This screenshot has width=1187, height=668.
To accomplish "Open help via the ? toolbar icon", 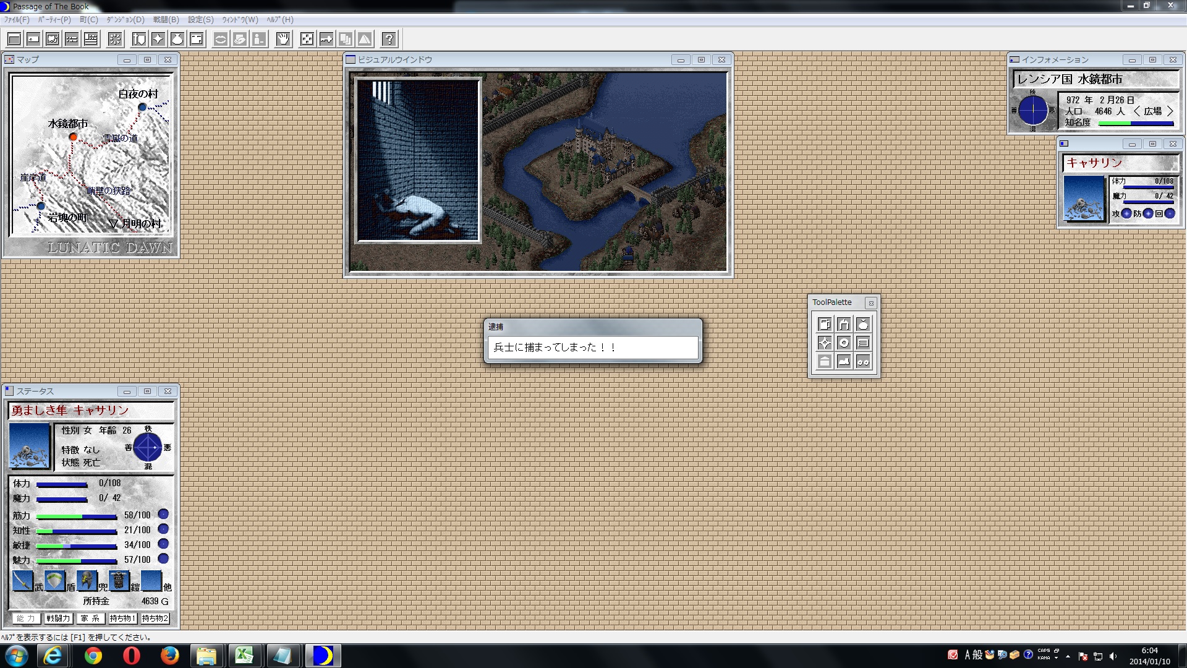I will (388, 38).
